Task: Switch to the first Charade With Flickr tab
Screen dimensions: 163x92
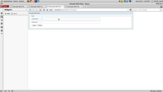Action: pos(19,7)
